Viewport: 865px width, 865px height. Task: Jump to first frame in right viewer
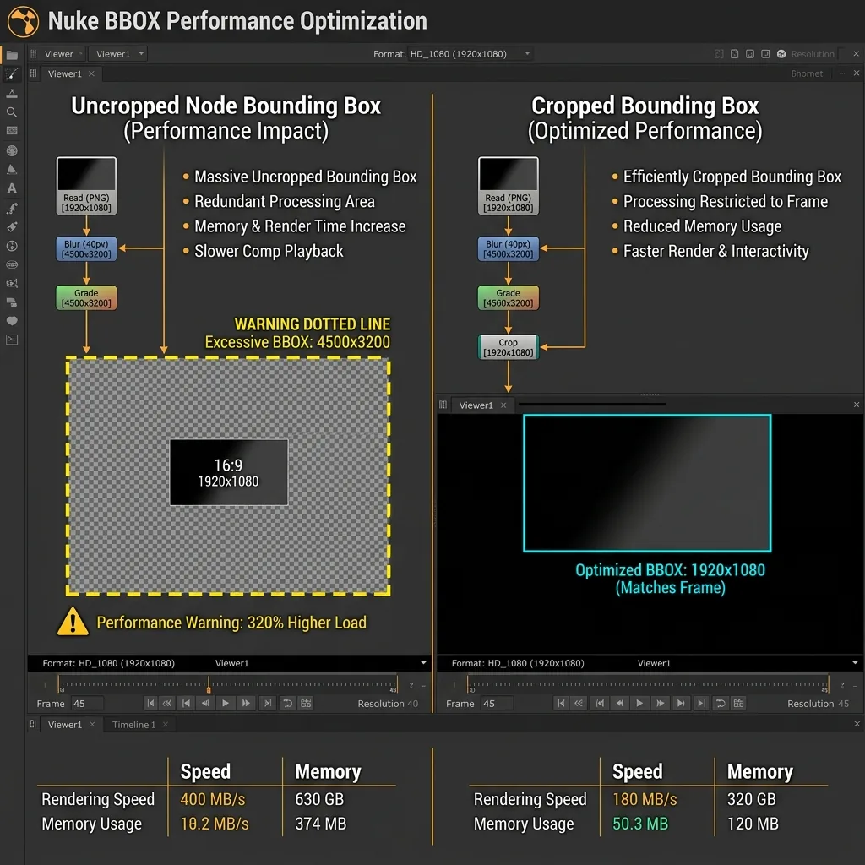click(561, 703)
